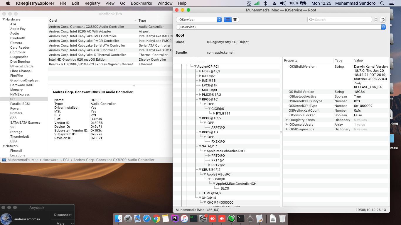Expand the HDEF@1F,3 tree node
Image resolution: width=401 pixels, height=225 pixels.
(x=200, y=71)
